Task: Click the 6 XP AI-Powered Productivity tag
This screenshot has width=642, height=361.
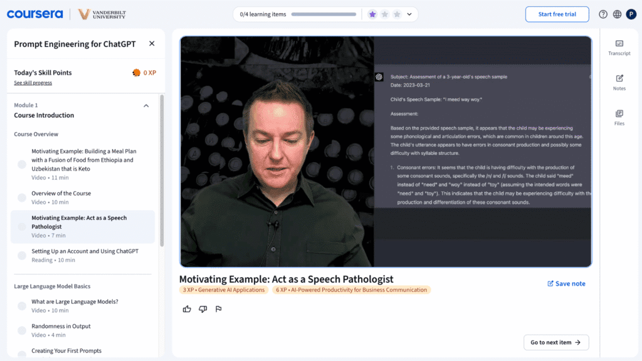Action: 351,290
